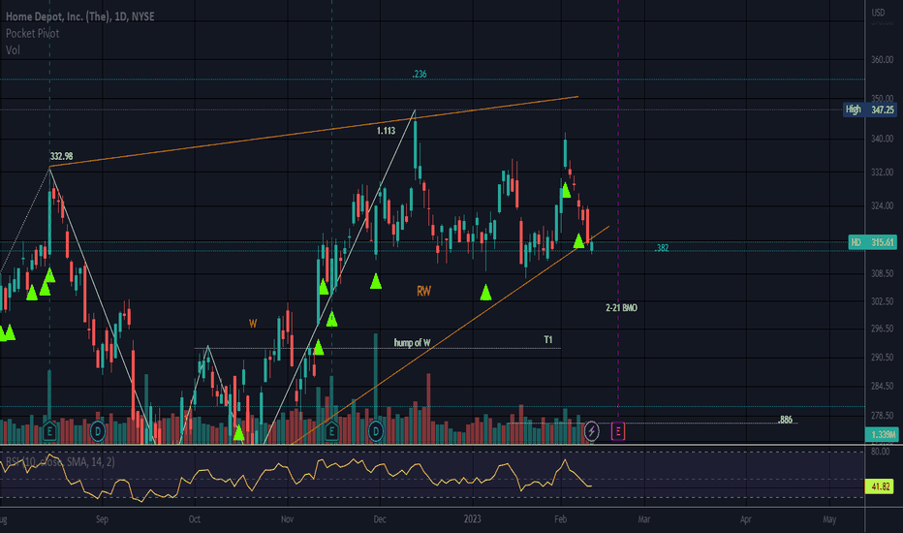
Task: Click the Pocket Pivot indicator label
Action: [32, 33]
